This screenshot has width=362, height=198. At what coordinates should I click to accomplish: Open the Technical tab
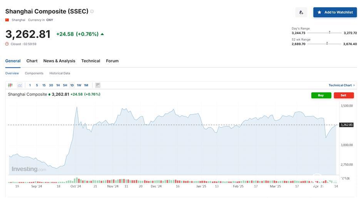91,61
